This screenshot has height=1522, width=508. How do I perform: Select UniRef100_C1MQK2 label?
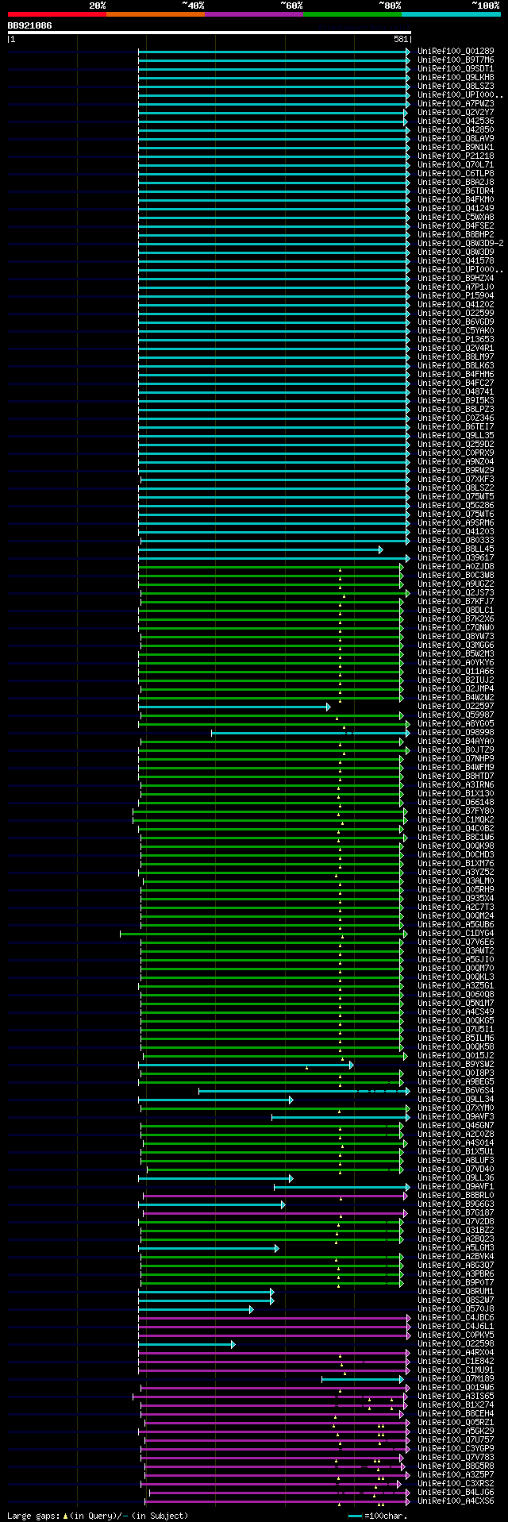pyautogui.click(x=456, y=819)
